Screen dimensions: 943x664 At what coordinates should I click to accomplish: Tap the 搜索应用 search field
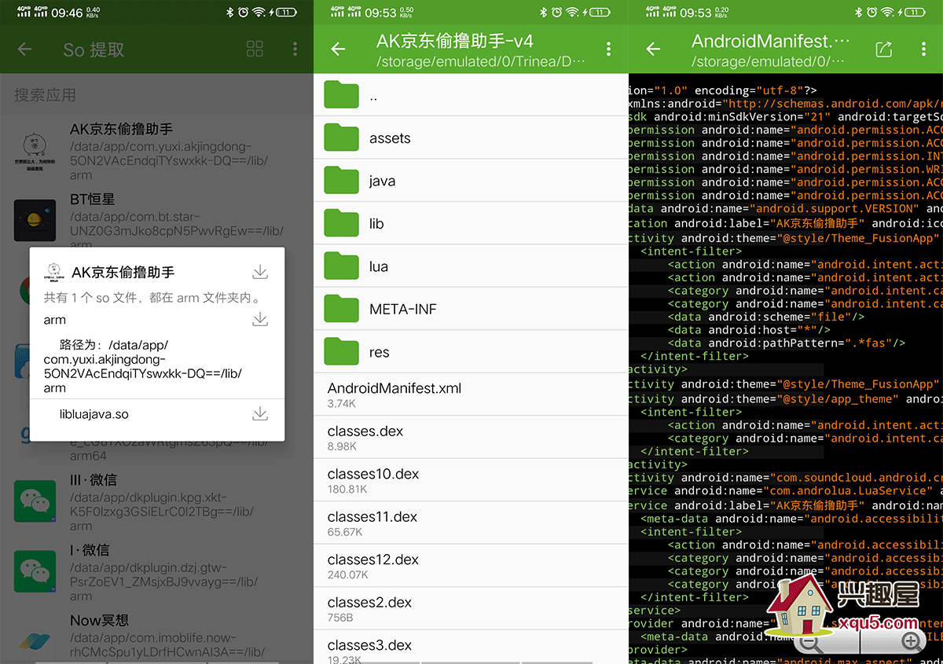point(157,95)
